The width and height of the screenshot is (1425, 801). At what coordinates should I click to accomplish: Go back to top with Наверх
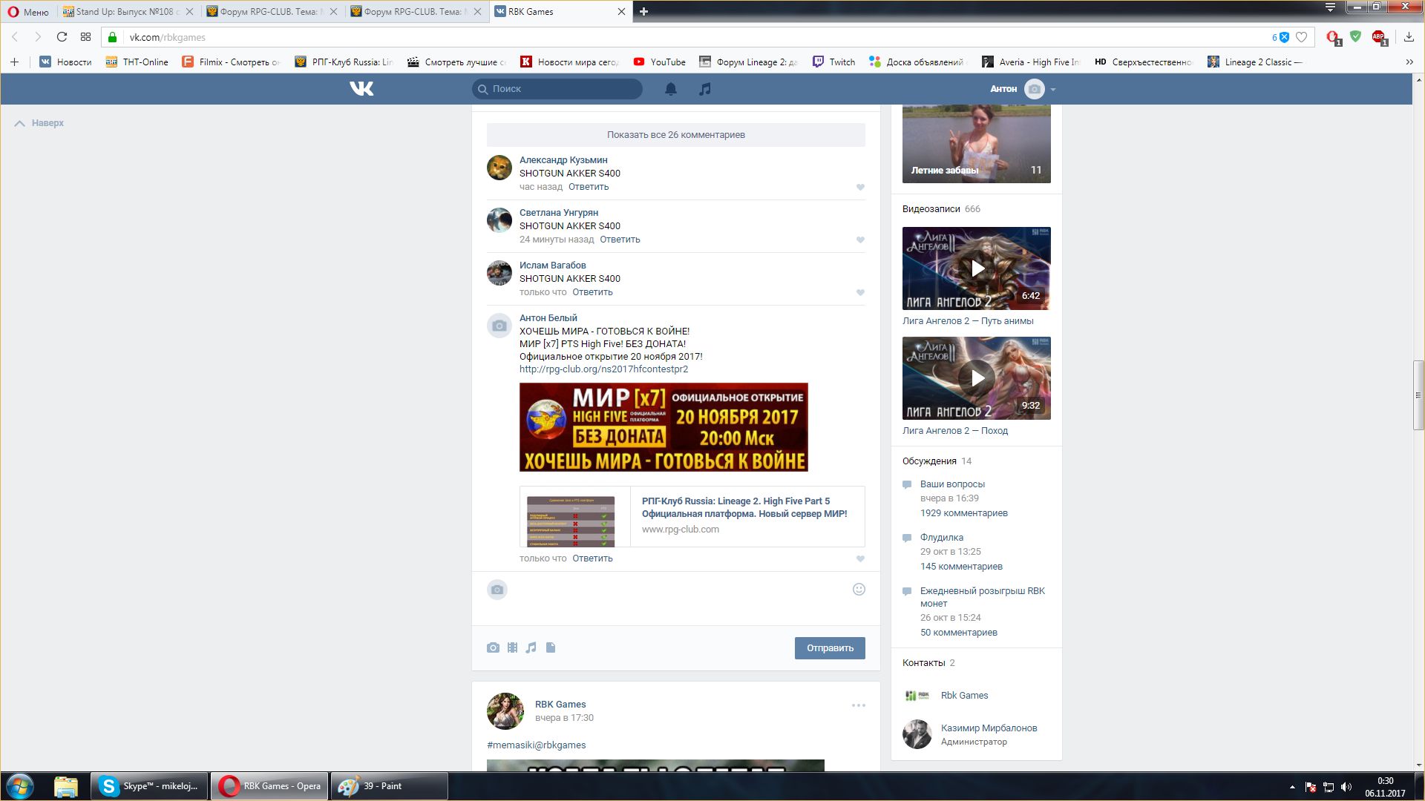[39, 123]
